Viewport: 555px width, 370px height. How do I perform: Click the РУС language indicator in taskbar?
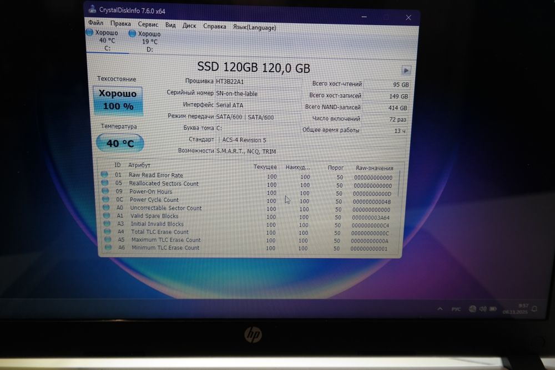pos(456,309)
